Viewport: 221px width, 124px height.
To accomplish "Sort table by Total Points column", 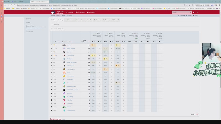I will click(89, 41).
